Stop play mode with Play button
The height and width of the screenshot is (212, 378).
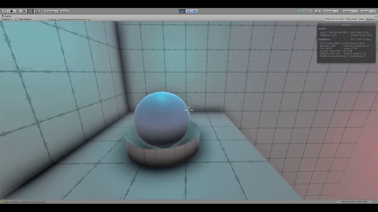(182, 11)
